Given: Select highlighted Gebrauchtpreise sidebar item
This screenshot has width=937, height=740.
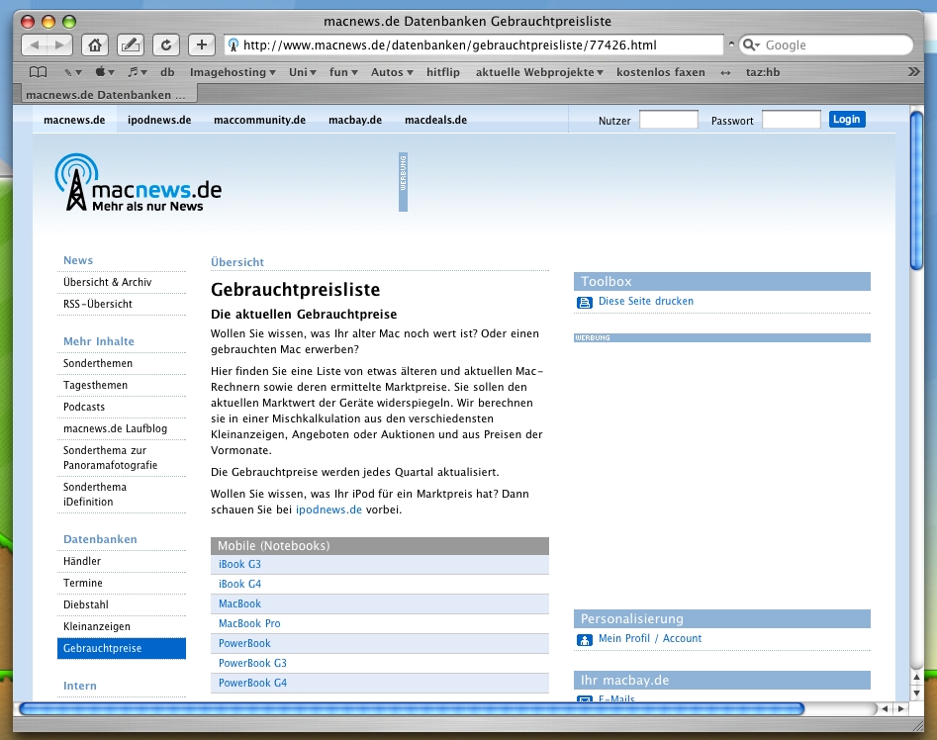Looking at the screenshot, I should click(x=122, y=649).
